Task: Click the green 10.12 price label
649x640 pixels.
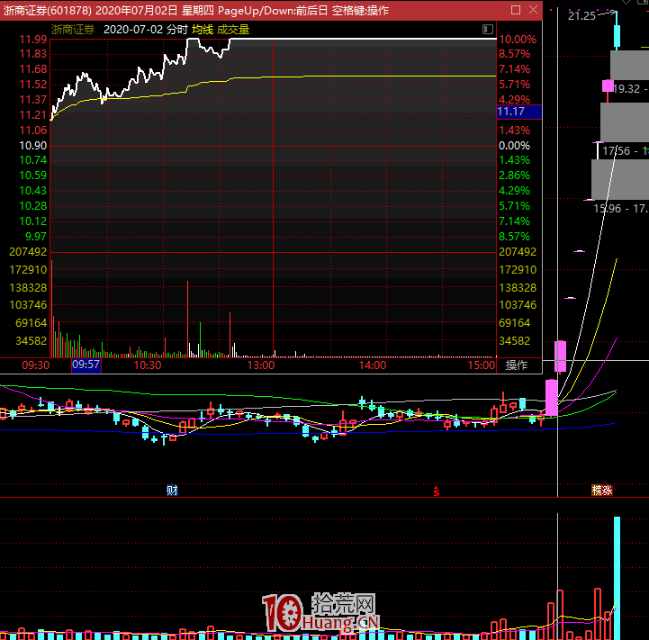Action: pos(33,221)
